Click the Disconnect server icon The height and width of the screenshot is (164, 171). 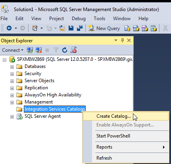pos(38,50)
